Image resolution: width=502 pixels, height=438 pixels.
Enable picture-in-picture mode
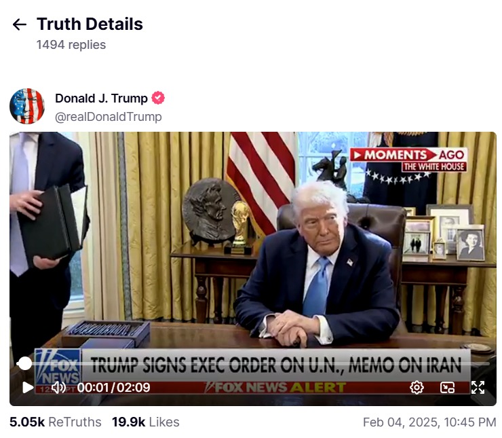pos(447,387)
